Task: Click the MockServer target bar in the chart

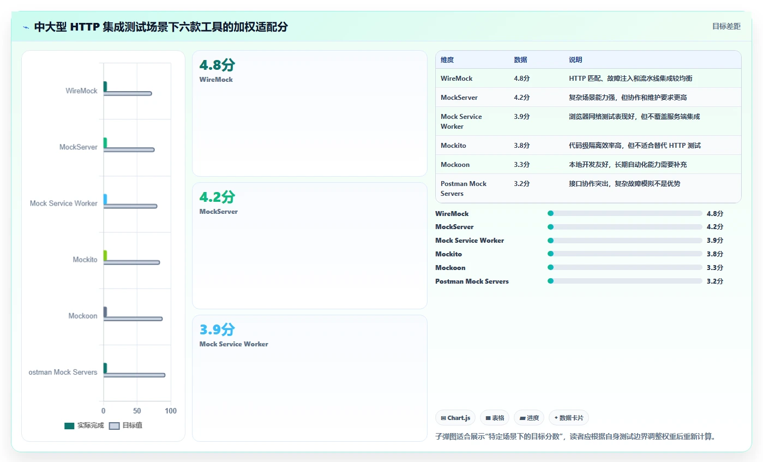Action: coord(129,149)
